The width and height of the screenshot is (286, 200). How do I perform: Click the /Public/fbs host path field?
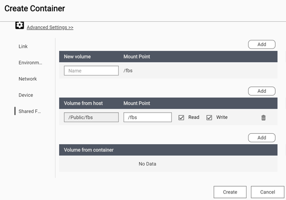(x=91, y=117)
